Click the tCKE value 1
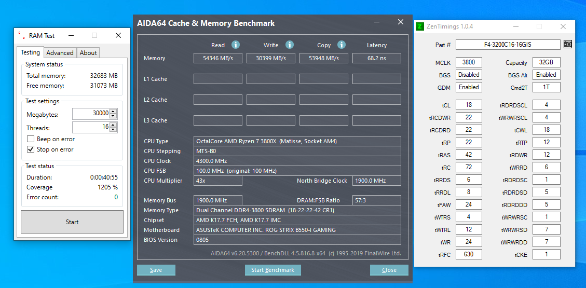The width and height of the screenshot is (586, 288). (x=547, y=254)
